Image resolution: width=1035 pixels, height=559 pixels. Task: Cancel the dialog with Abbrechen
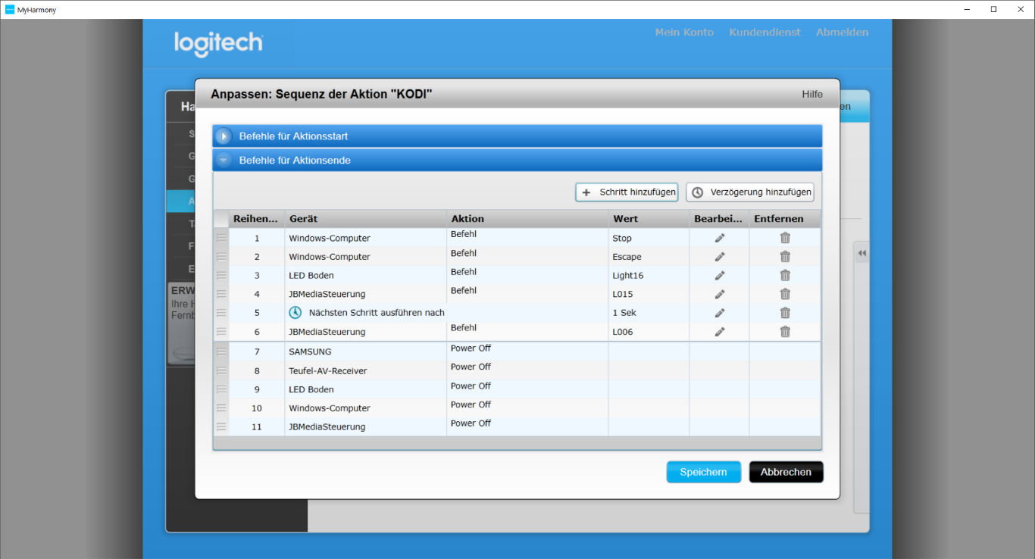click(x=786, y=472)
